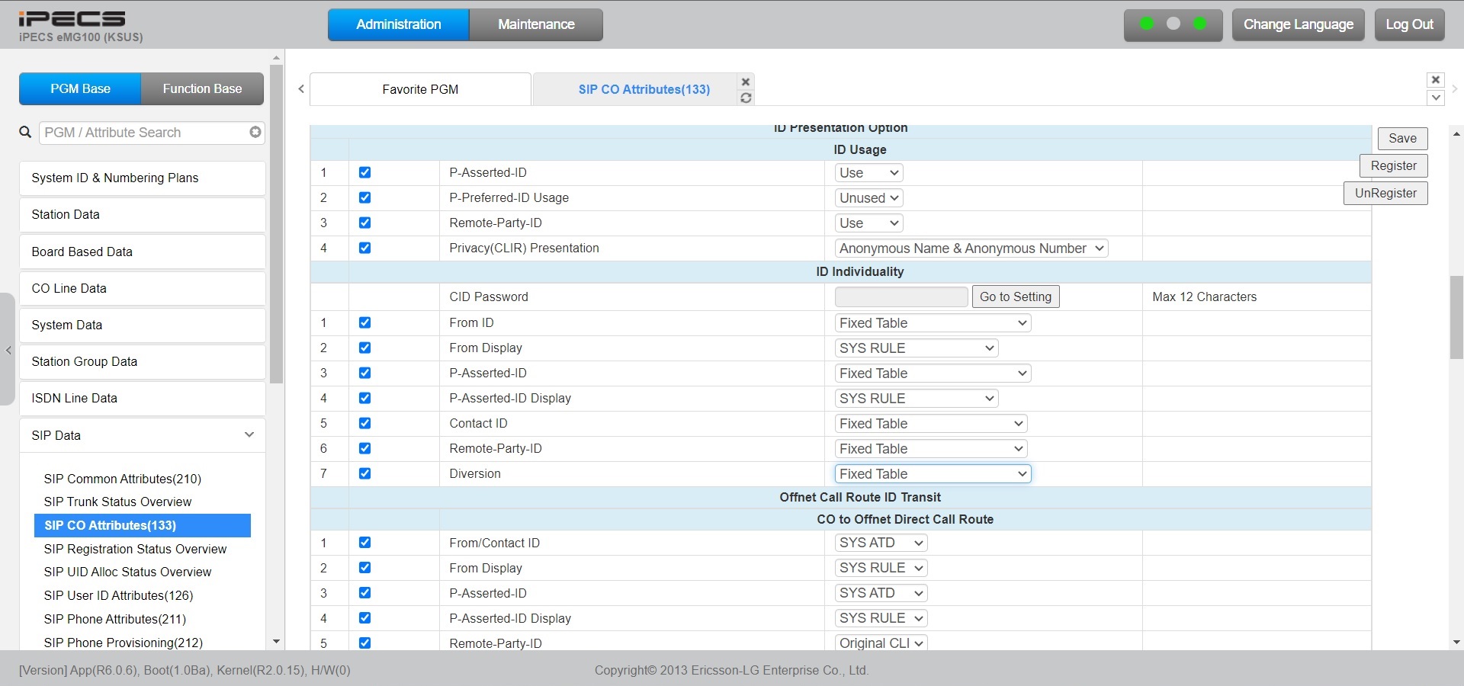
Task: Toggle the Contact ID row checkbox
Action: tap(364, 424)
